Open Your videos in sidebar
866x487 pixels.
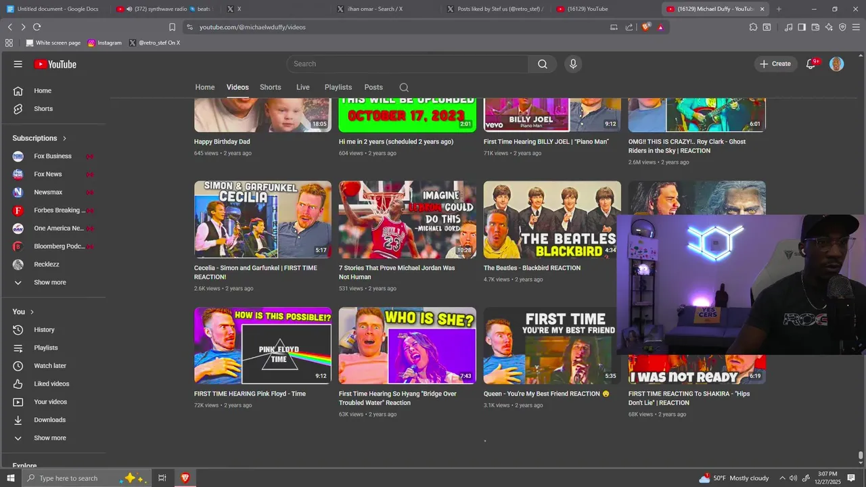(51, 402)
